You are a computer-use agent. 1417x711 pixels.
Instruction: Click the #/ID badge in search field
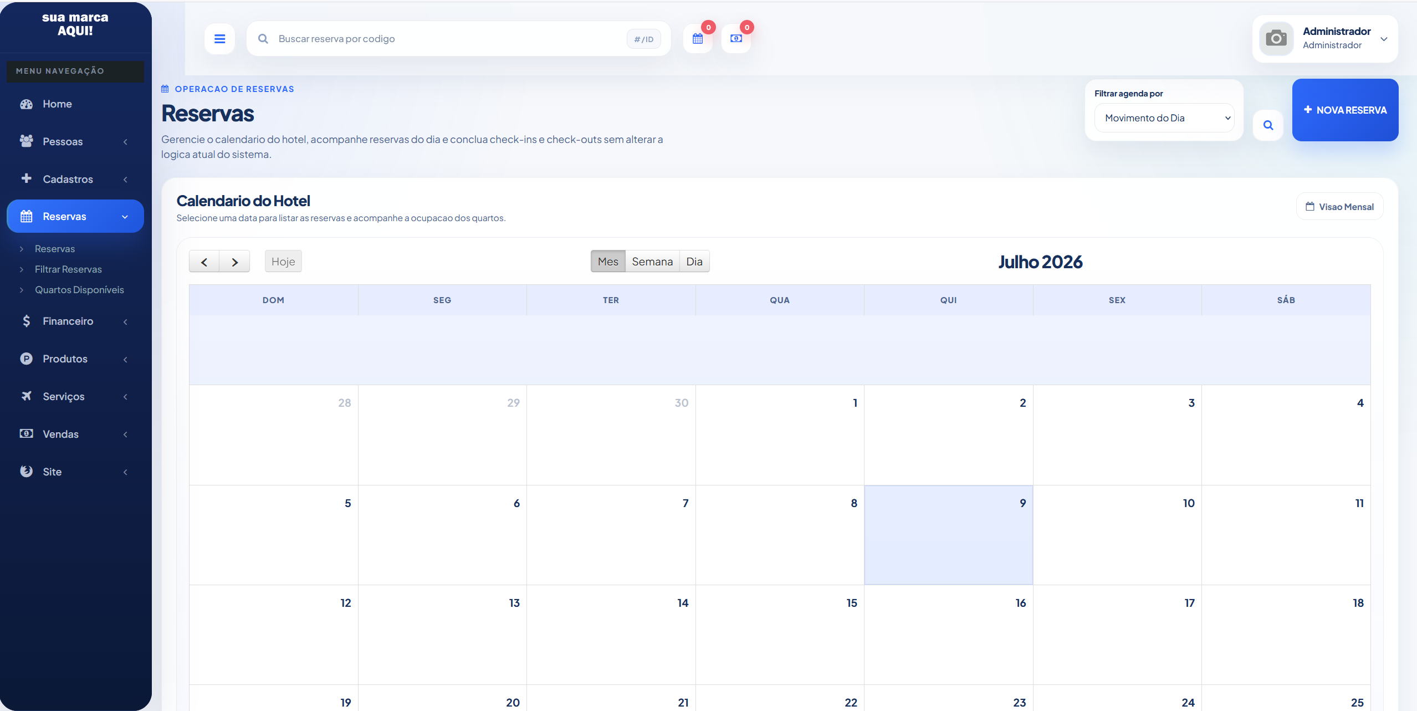[x=644, y=39]
